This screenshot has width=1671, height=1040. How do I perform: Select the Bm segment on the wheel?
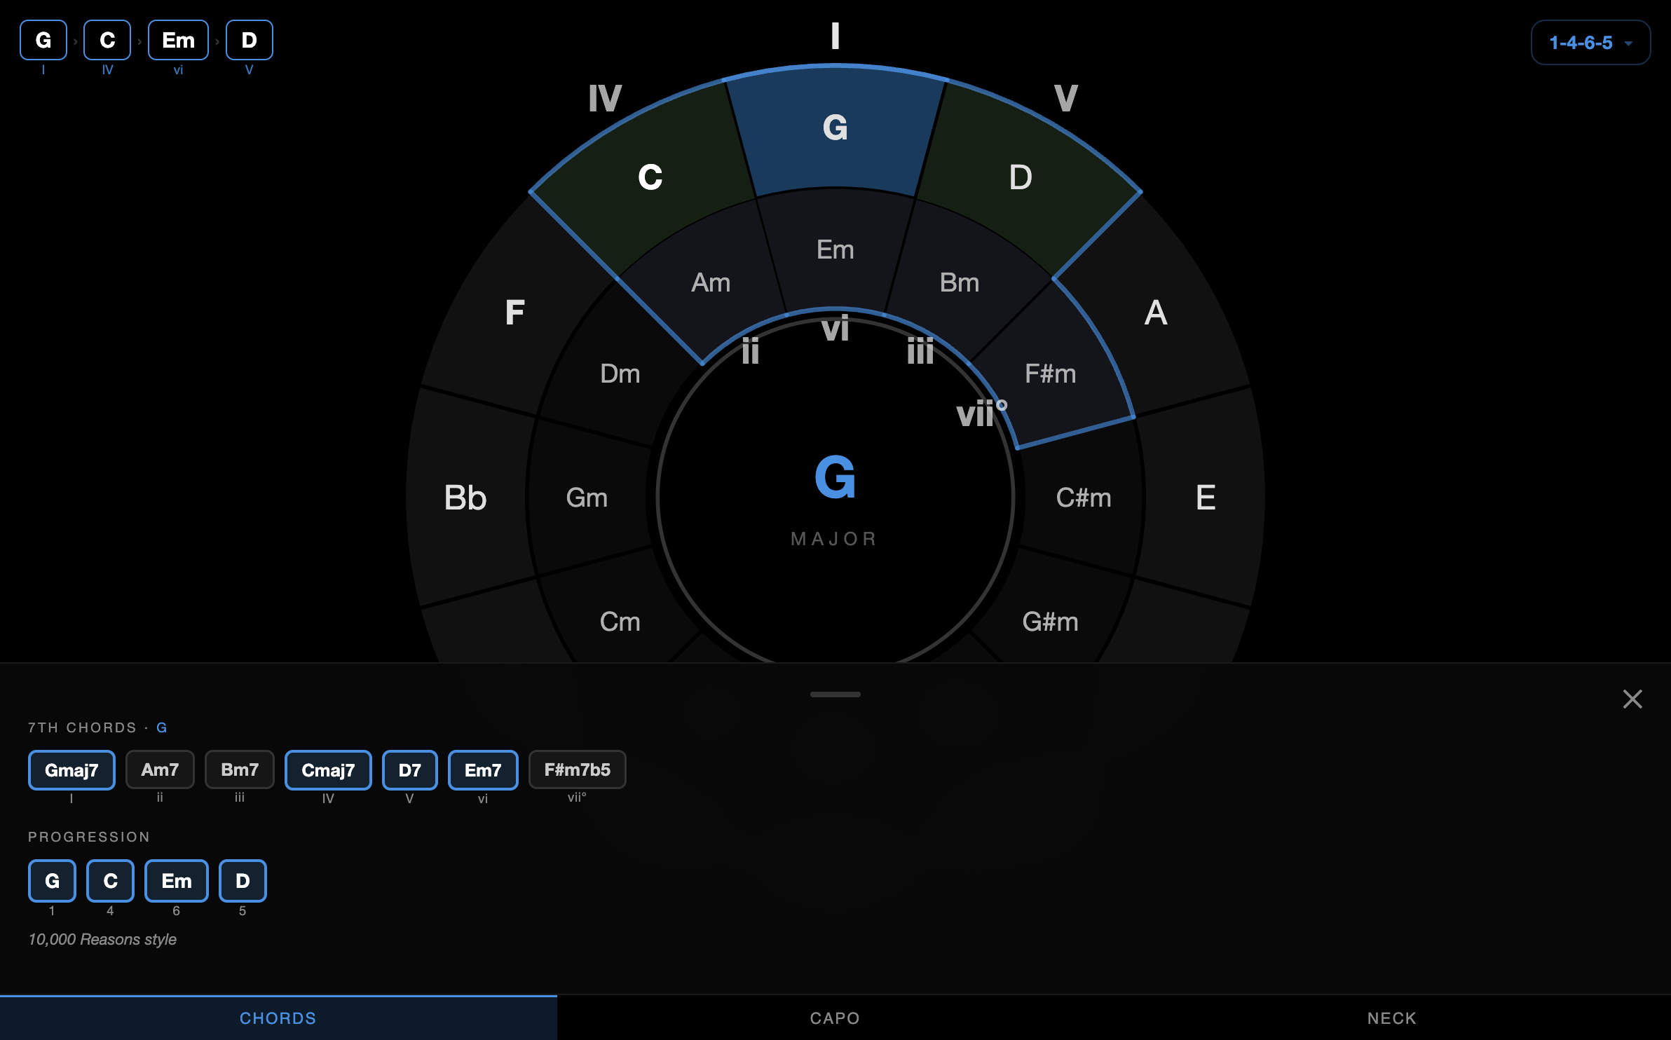pos(960,283)
